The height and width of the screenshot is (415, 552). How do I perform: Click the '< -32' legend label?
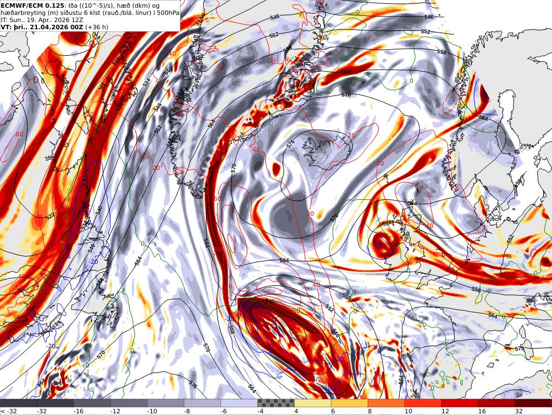[x=8, y=411]
